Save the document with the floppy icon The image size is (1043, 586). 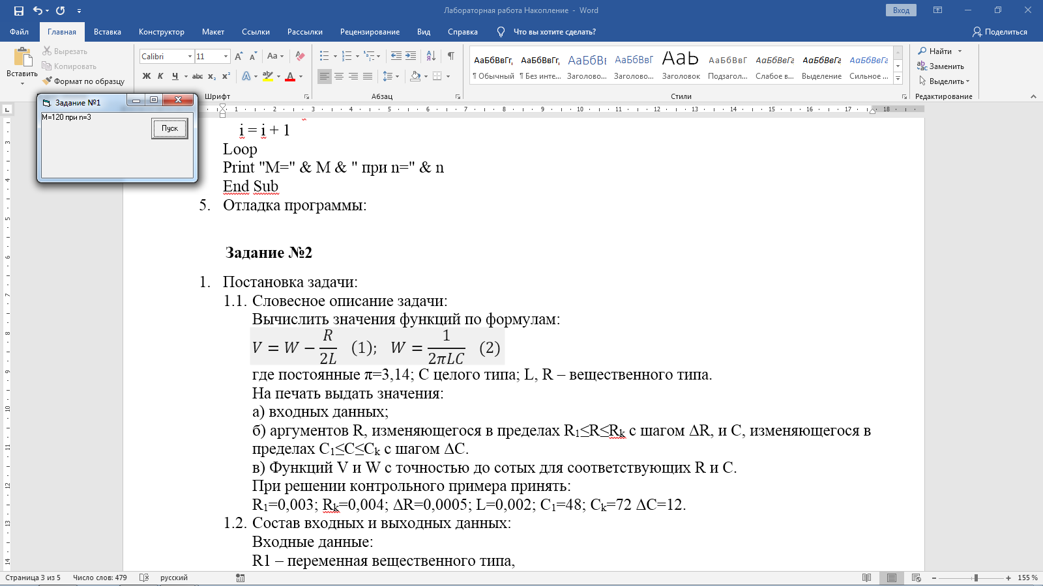coord(18,10)
